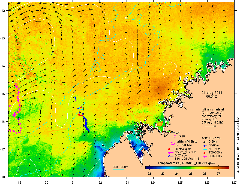Click the temperature color scale bar
Image resolution: width=240 pixels, height=185 pixels.
pos(187,168)
